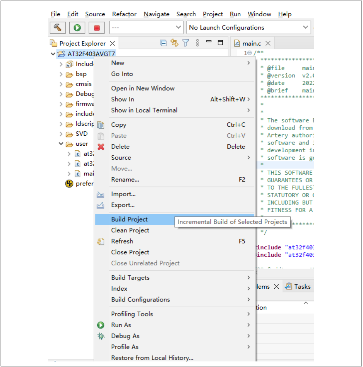Click the Import icon in context menu
This screenshot has height=367, width=363.
click(100, 194)
